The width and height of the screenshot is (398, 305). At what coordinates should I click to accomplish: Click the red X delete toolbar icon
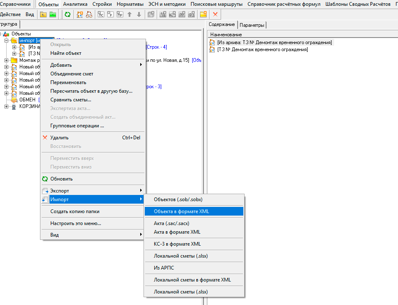point(215,14)
